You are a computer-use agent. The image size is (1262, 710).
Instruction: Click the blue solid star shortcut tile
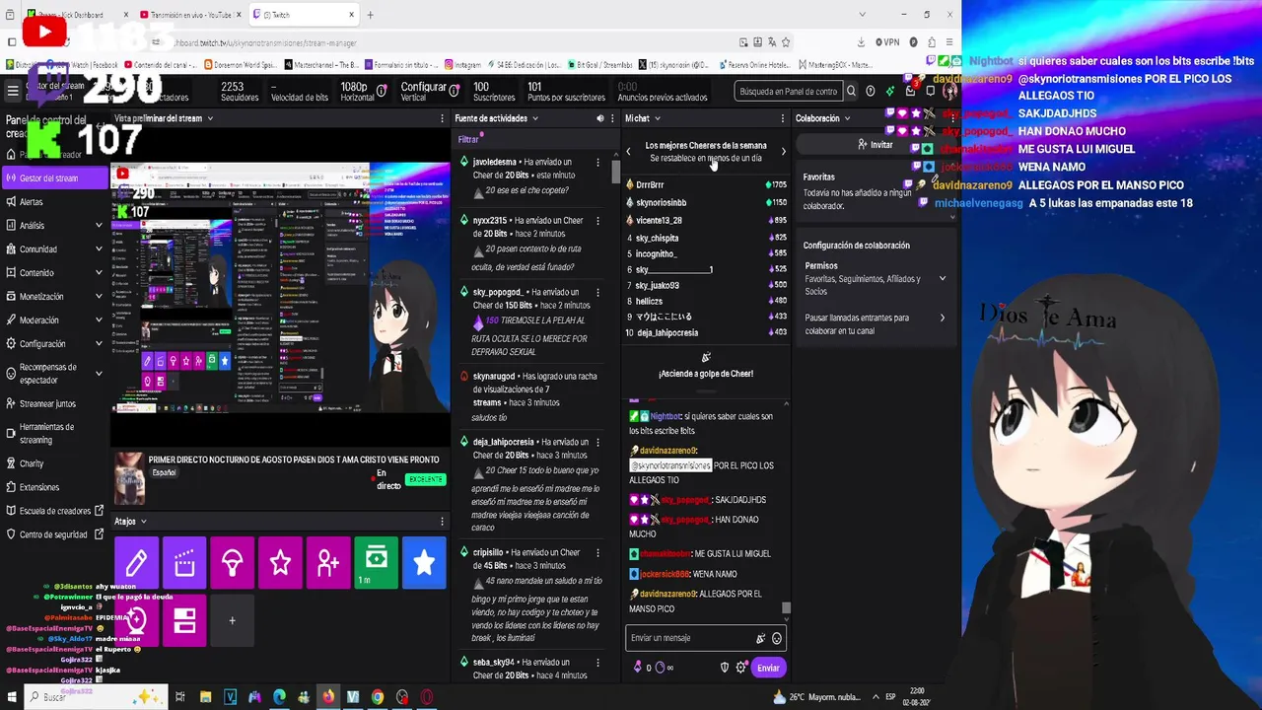click(424, 562)
